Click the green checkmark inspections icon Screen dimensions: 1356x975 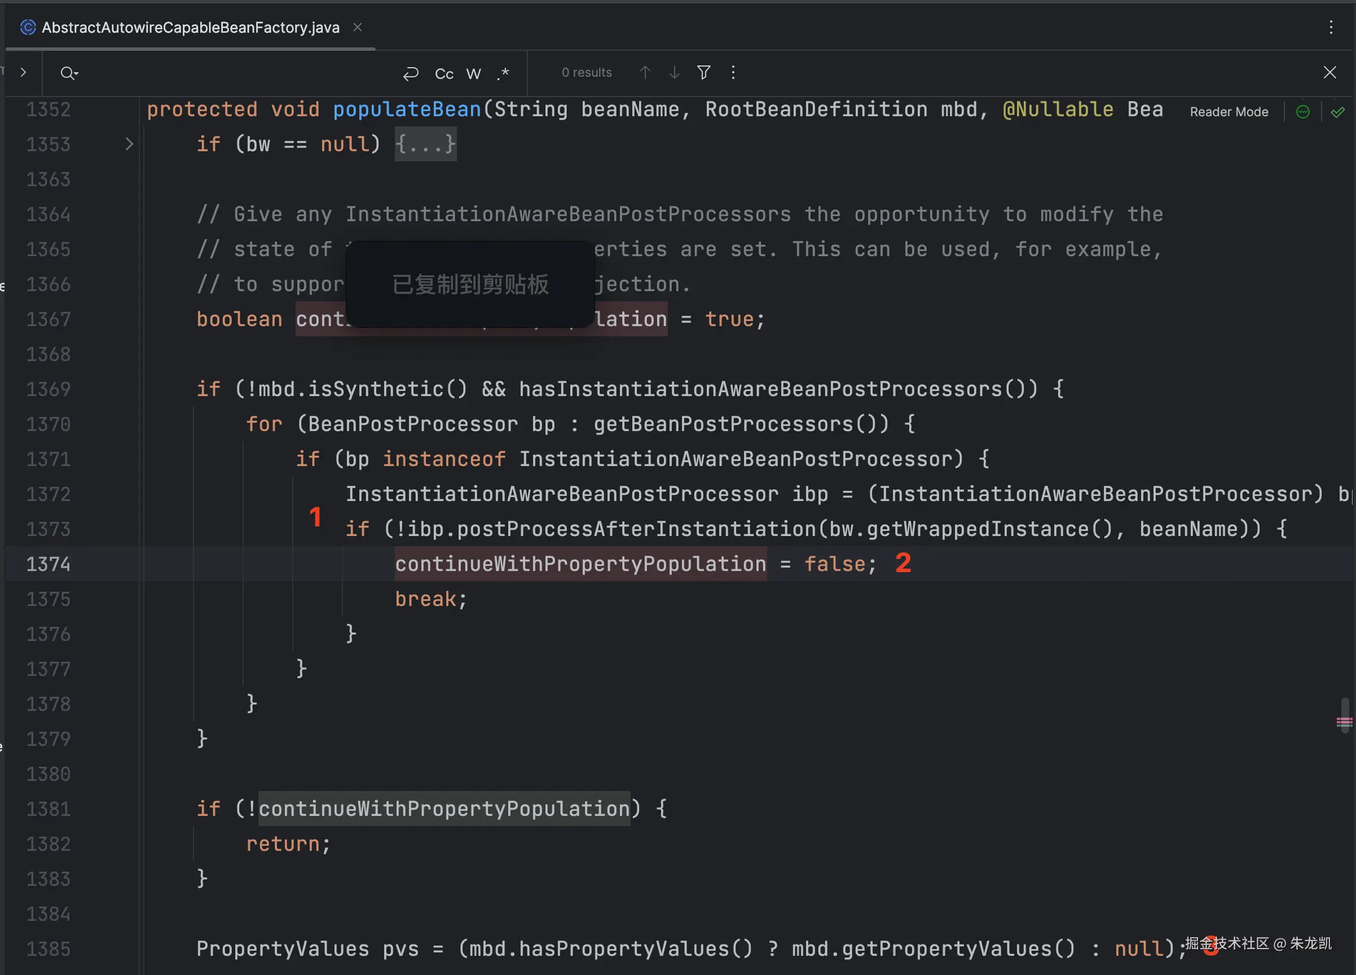pyautogui.click(x=1338, y=112)
